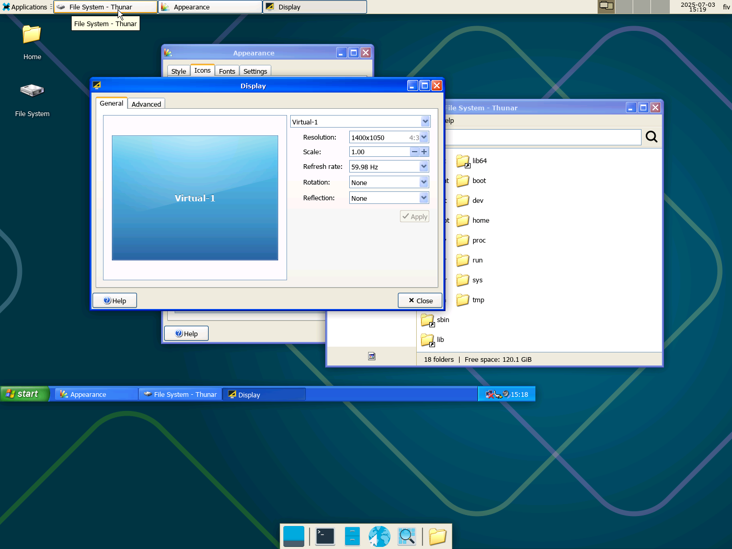Open the web browser globe icon in dock
The width and height of the screenshot is (732, 549).
point(379,536)
